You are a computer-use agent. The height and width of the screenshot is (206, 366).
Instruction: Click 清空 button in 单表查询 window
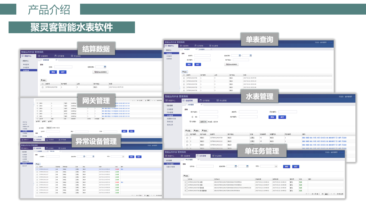coord(198,64)
